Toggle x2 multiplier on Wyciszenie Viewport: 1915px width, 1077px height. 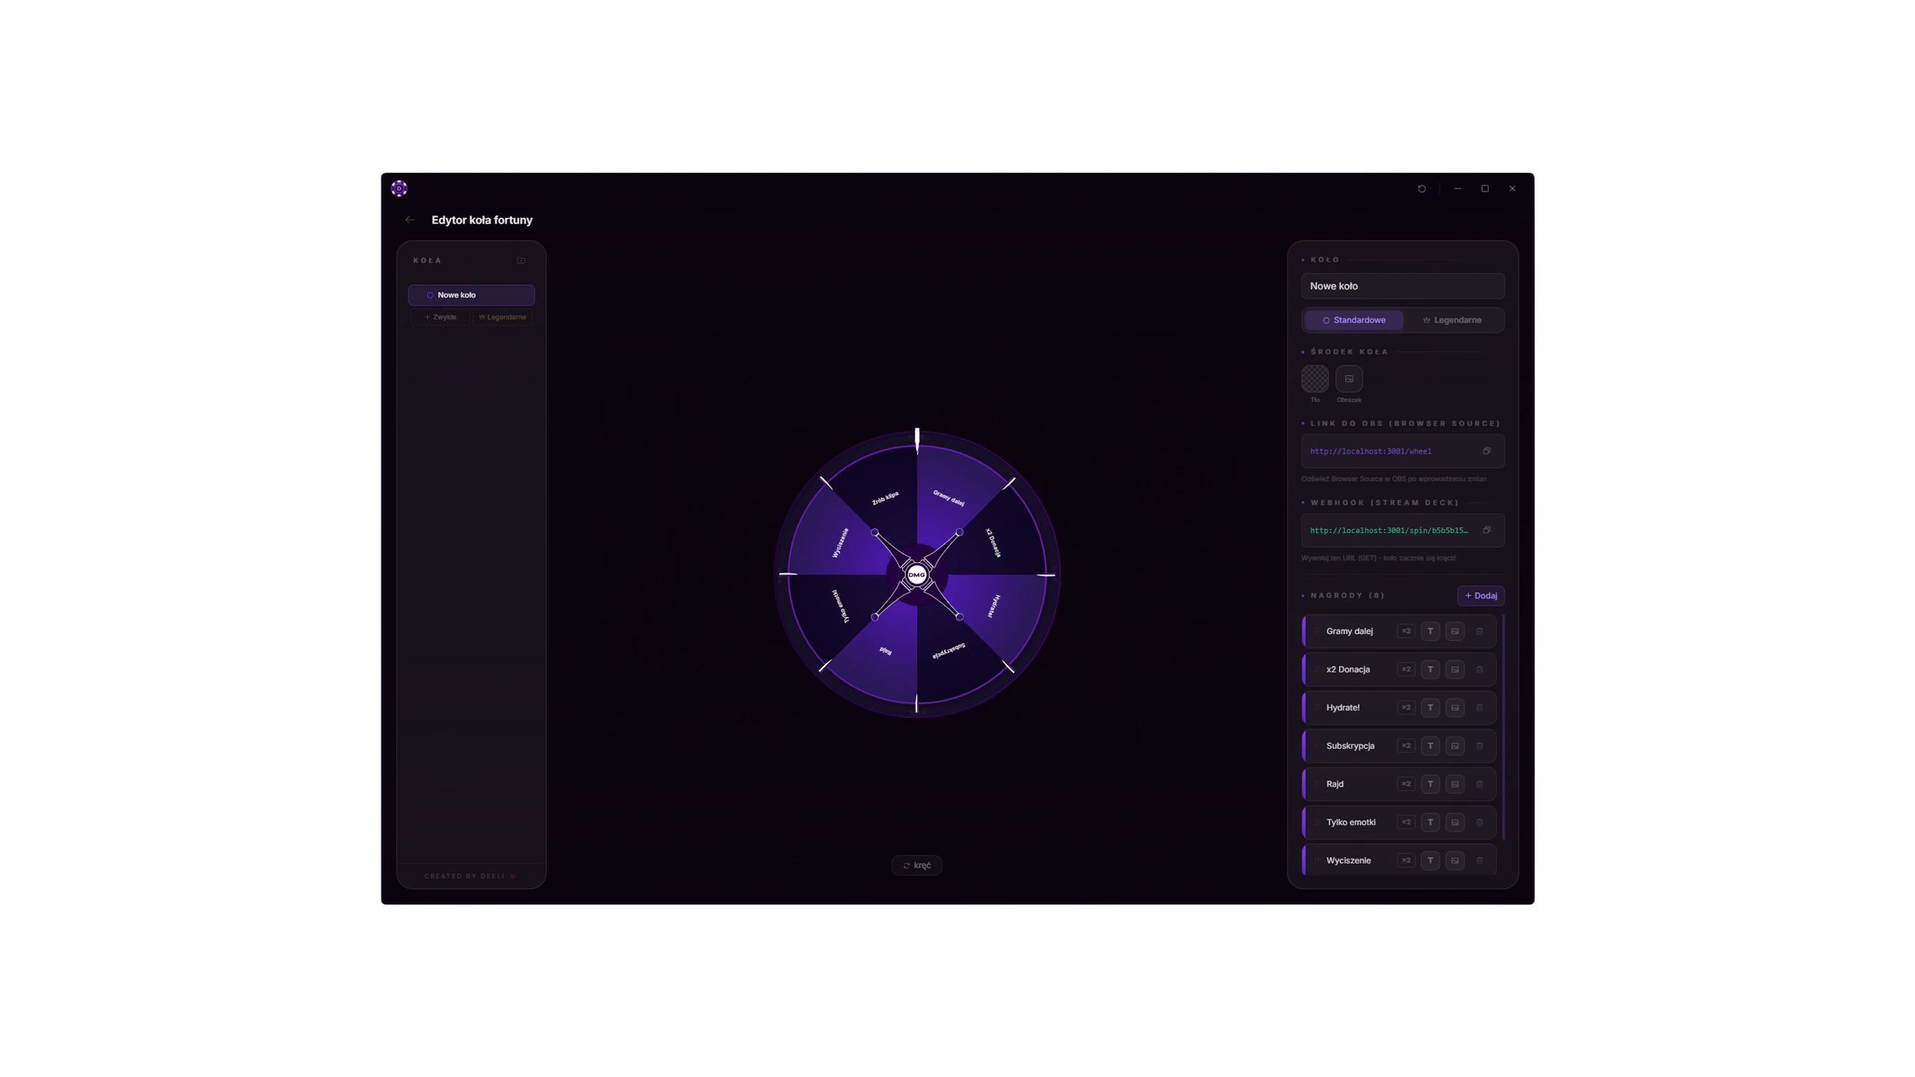pyautogui.click(x=1406, y=860)
